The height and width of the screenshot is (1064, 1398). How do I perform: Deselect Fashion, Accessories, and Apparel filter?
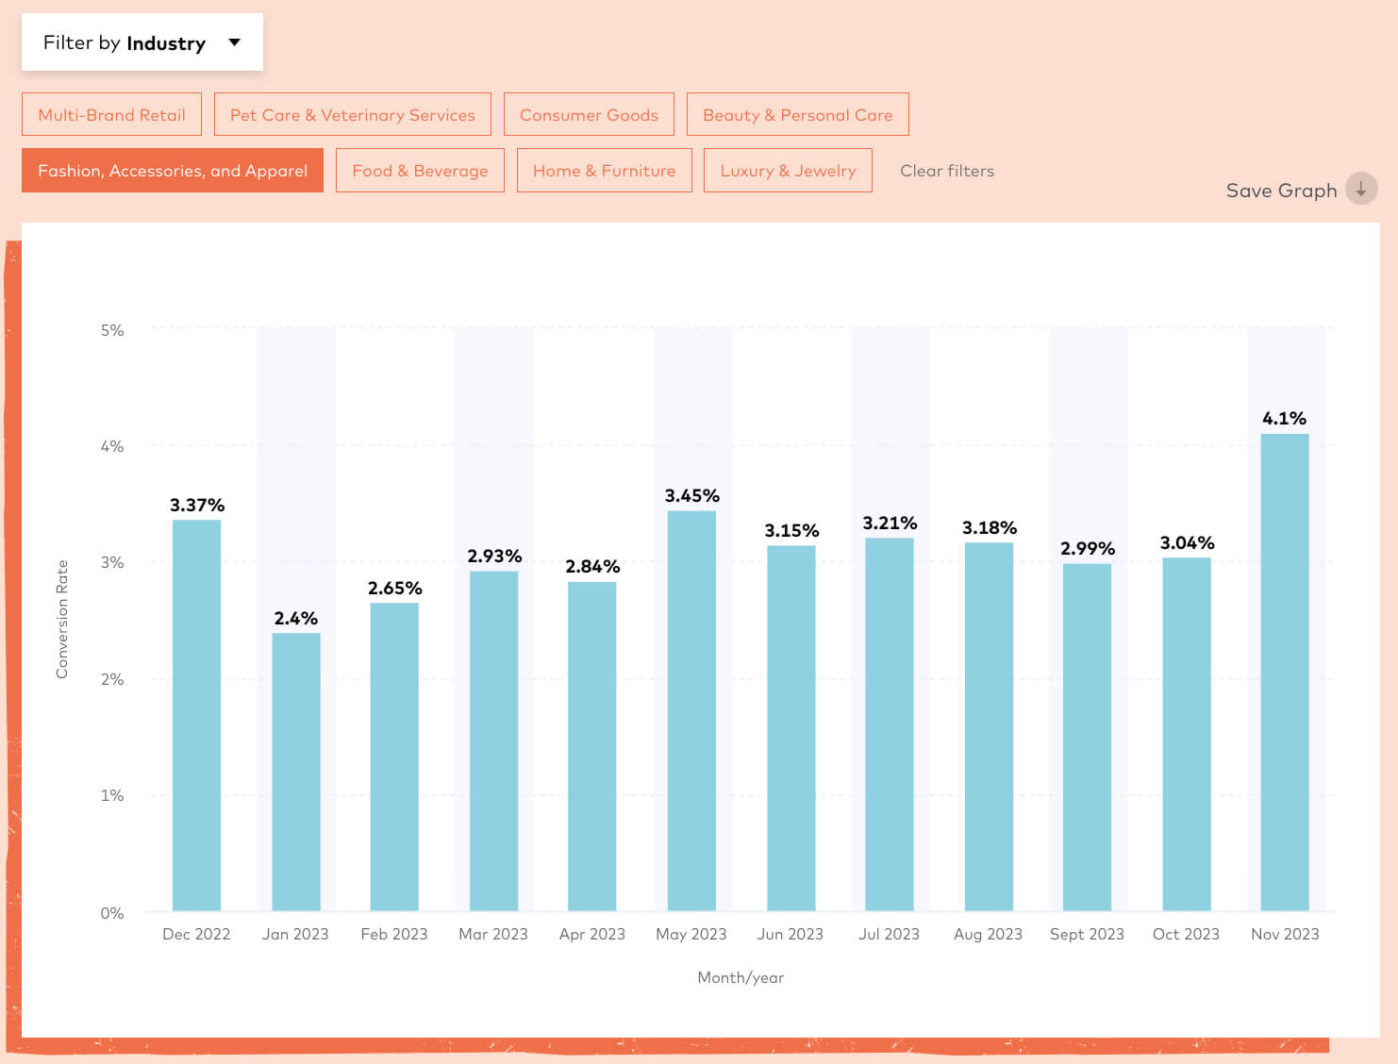point(173,171)
